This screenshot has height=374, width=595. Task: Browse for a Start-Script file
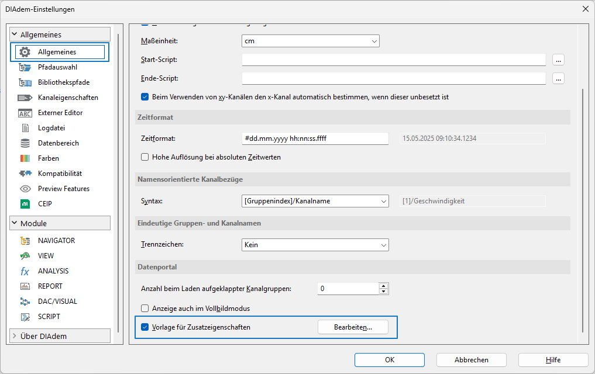pos(558,60)
